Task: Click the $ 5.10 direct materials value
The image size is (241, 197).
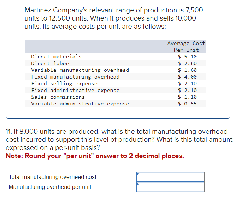Action: (187, 57)
